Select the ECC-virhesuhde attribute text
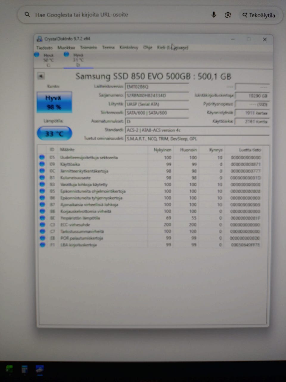Screen dimensions: 286x382 click(x=75, y=225)
